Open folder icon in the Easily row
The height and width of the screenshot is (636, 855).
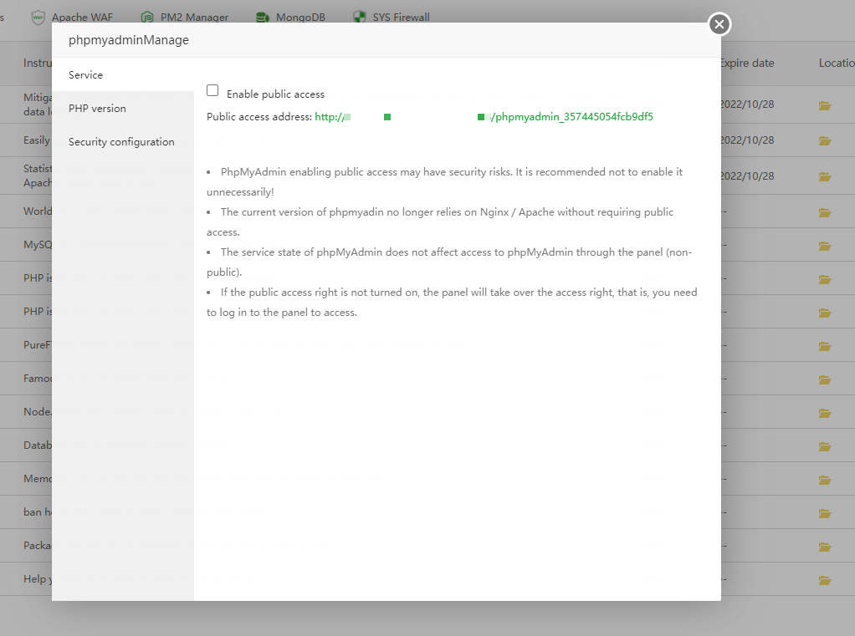(x=825, y=141)
